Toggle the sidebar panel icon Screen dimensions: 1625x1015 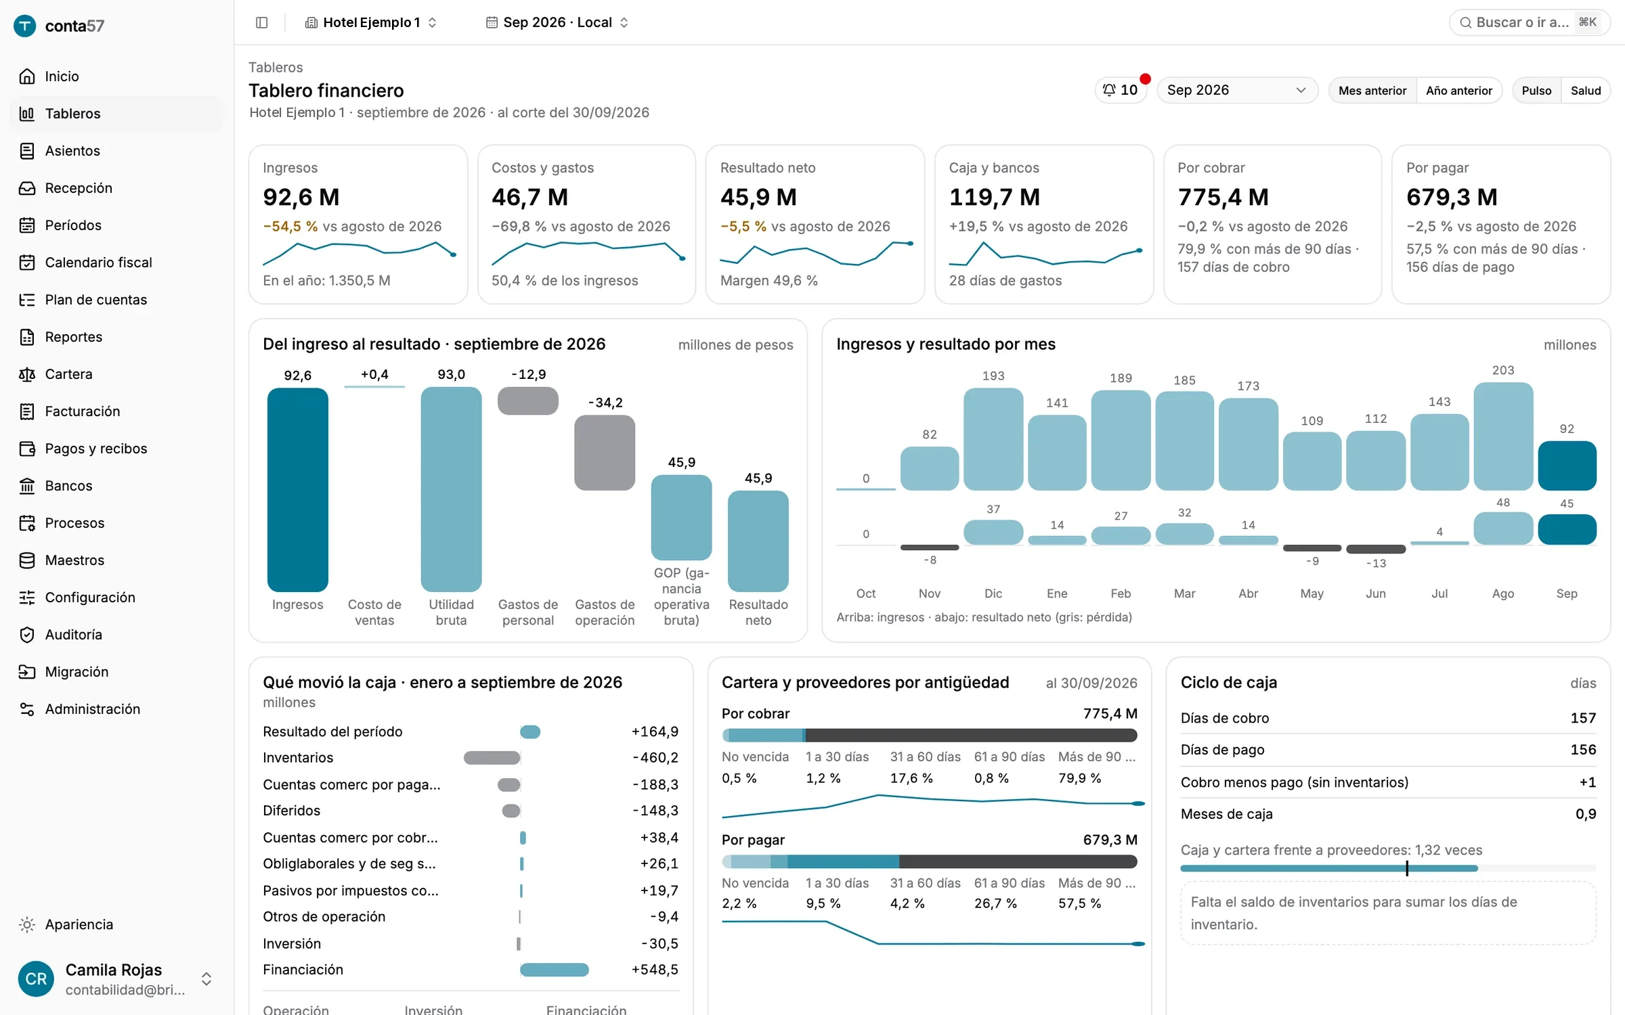pos(262,22)
